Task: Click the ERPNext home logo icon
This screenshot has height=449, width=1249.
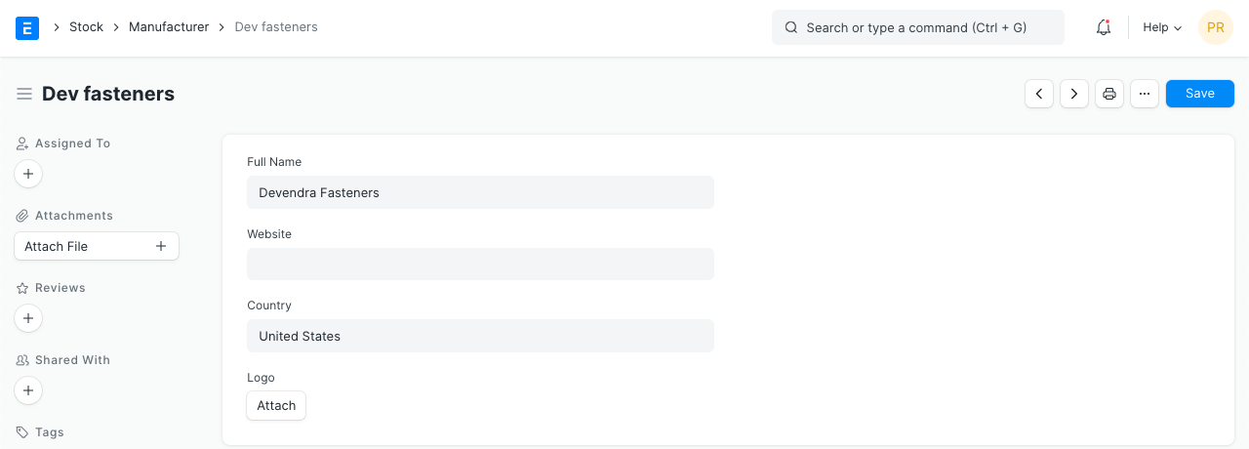Action: pyautogui.click(x=27, y=27)
